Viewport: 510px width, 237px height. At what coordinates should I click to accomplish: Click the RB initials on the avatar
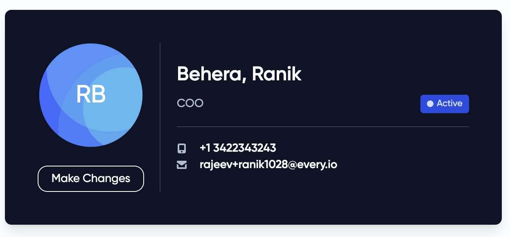tap(91, 95)
